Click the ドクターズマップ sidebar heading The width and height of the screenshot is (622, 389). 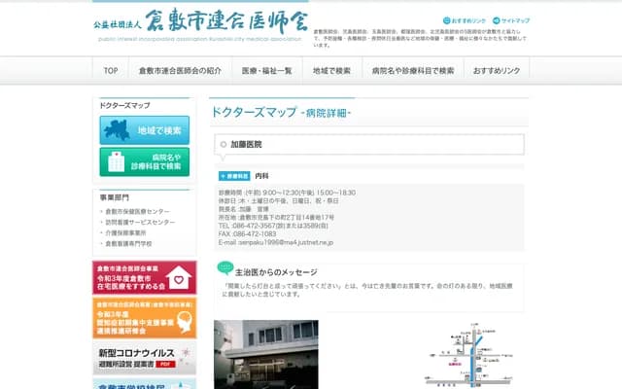[124, 106]
